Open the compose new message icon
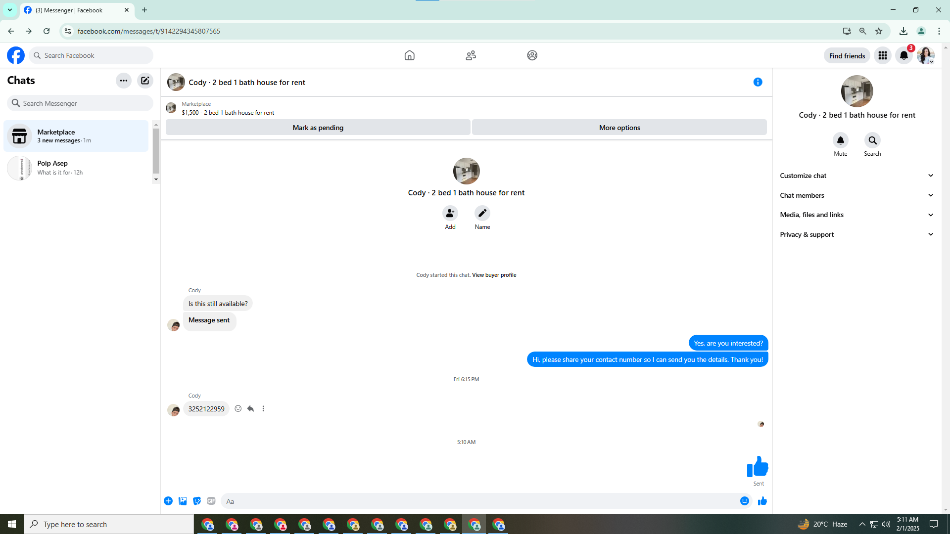 point(145,81)
